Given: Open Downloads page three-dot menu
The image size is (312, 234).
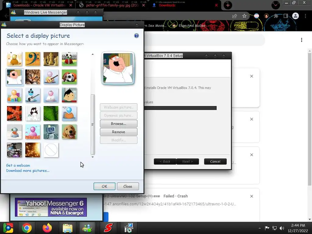Looking at the screenshot, I should pos(302,40).
